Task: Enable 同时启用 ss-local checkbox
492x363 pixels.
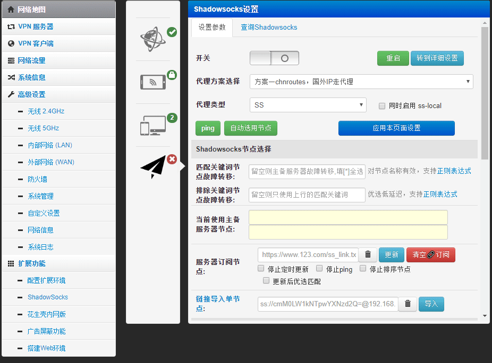Action: [x=382, y=106]
